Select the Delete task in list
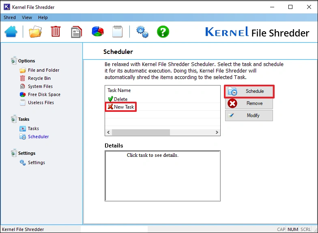Image resolution: width=318 pixels, height=233 pixels. click(120, 99)
